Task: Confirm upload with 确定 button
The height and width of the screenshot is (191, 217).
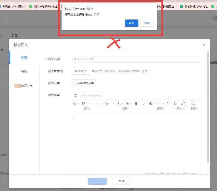Action: (131, 23)
